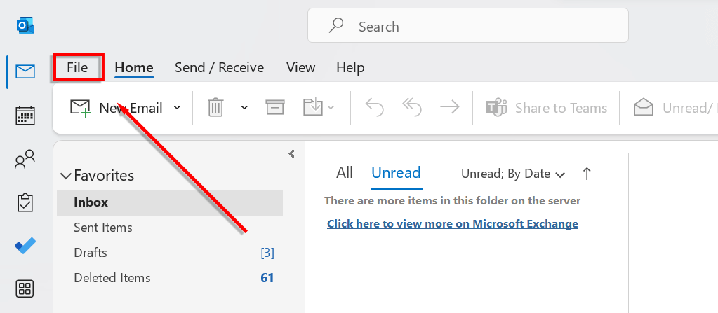Image resolution: width=718 pixels, height=313 pixels.
Task: Click the Reply All icon
Action: (412, 107)
